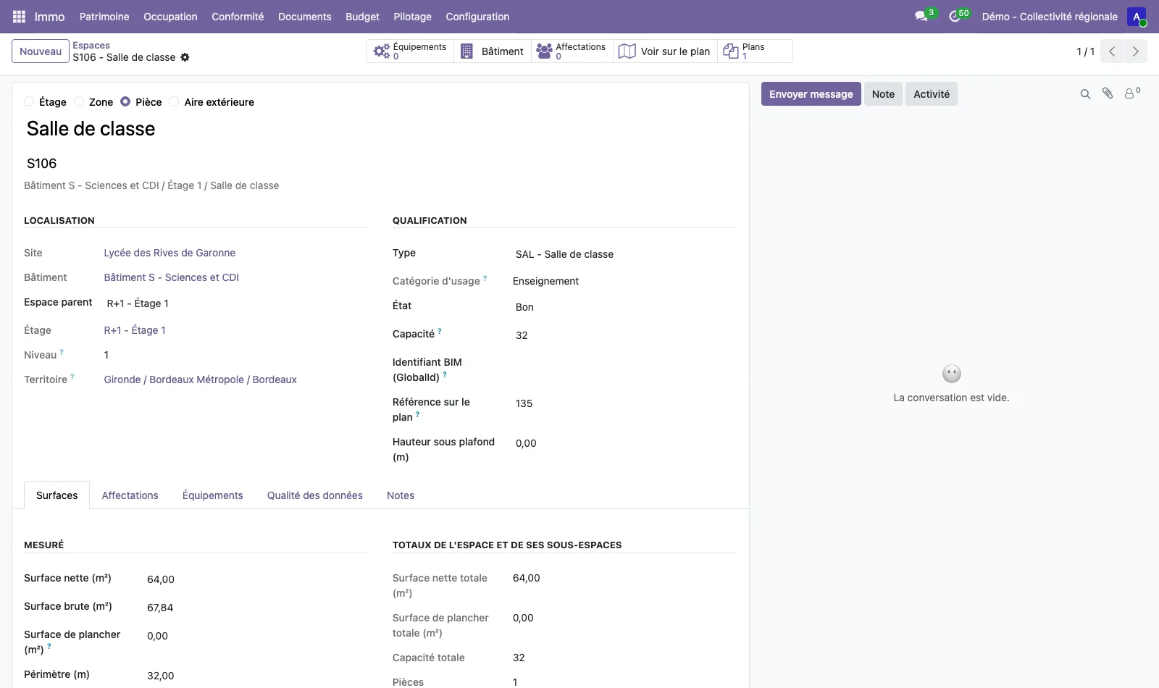1159x688 pixels.
Task: Attach a file with the paperclip icon
Action: coord(1108,93)
